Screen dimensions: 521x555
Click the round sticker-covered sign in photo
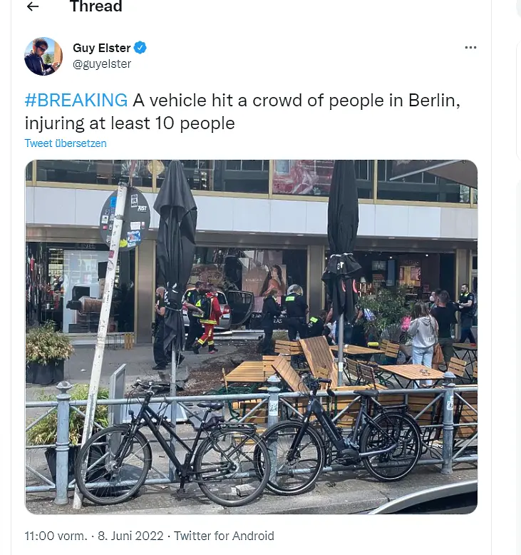point(125,219)
